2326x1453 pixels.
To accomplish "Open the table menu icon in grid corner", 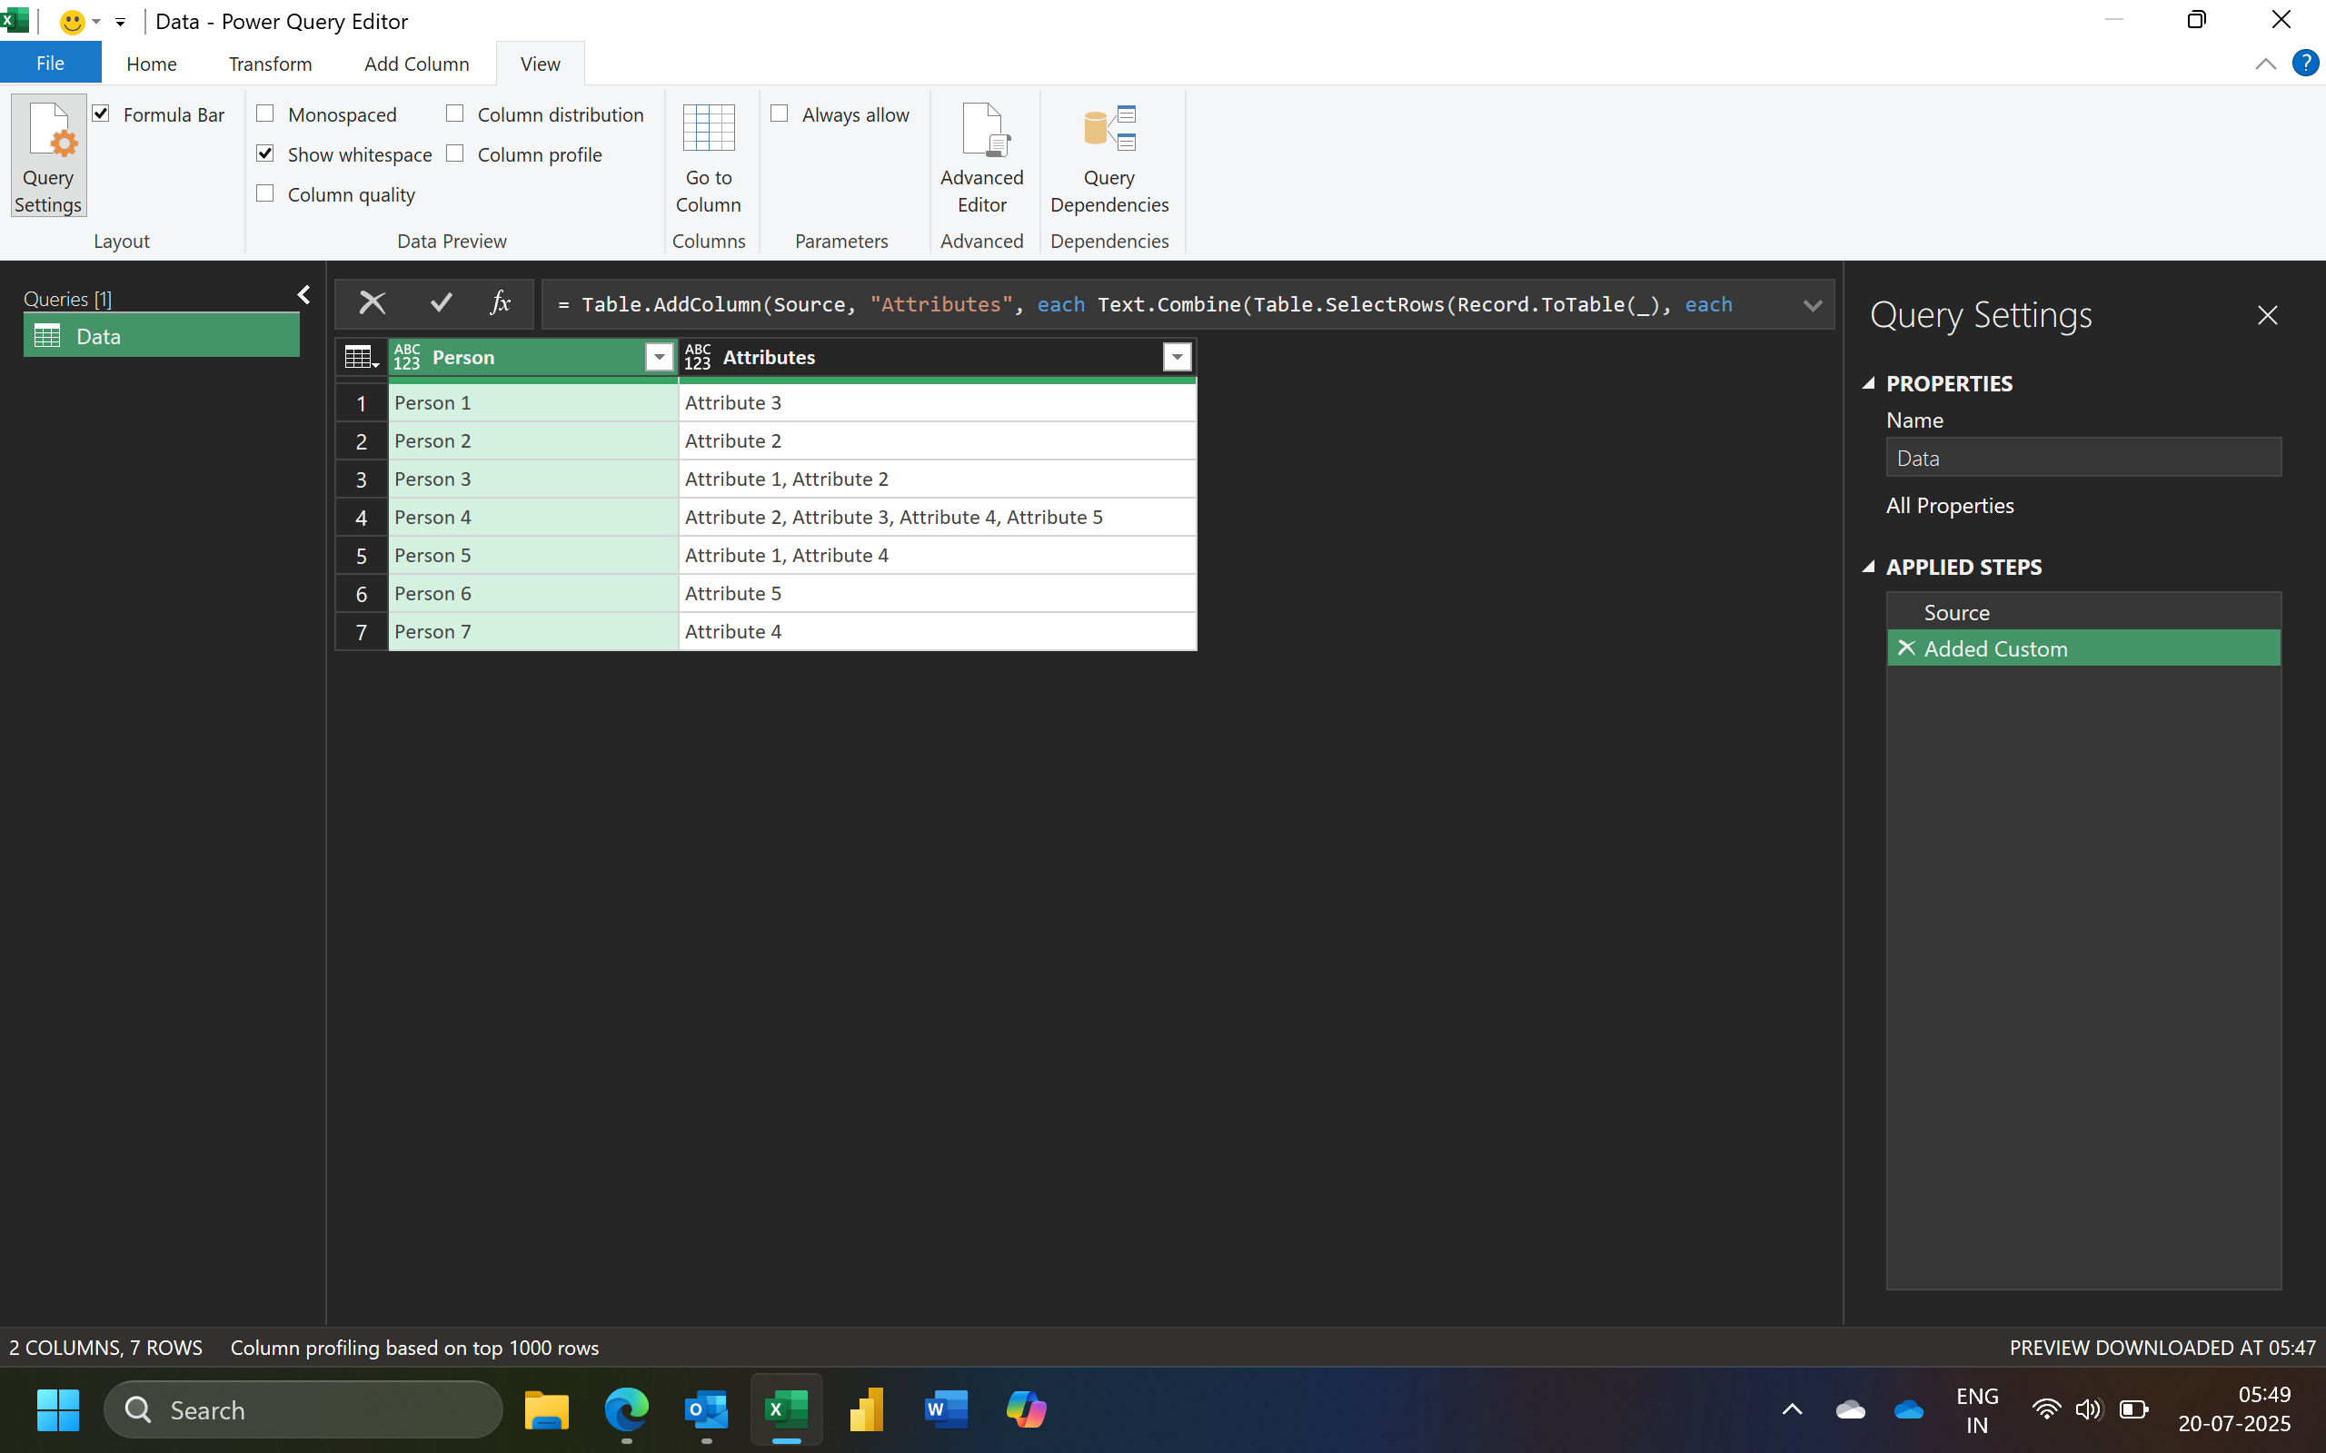I will pyautogui.click(x=361, y=358).
